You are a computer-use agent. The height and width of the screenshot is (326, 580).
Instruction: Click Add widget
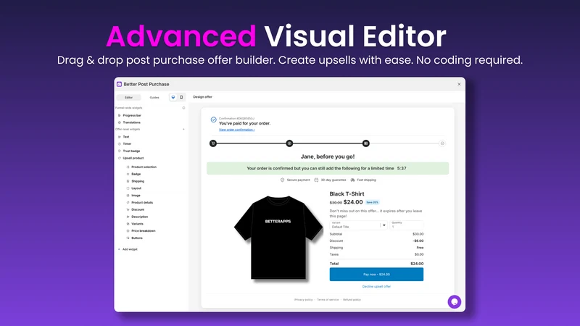coord(130,249)
